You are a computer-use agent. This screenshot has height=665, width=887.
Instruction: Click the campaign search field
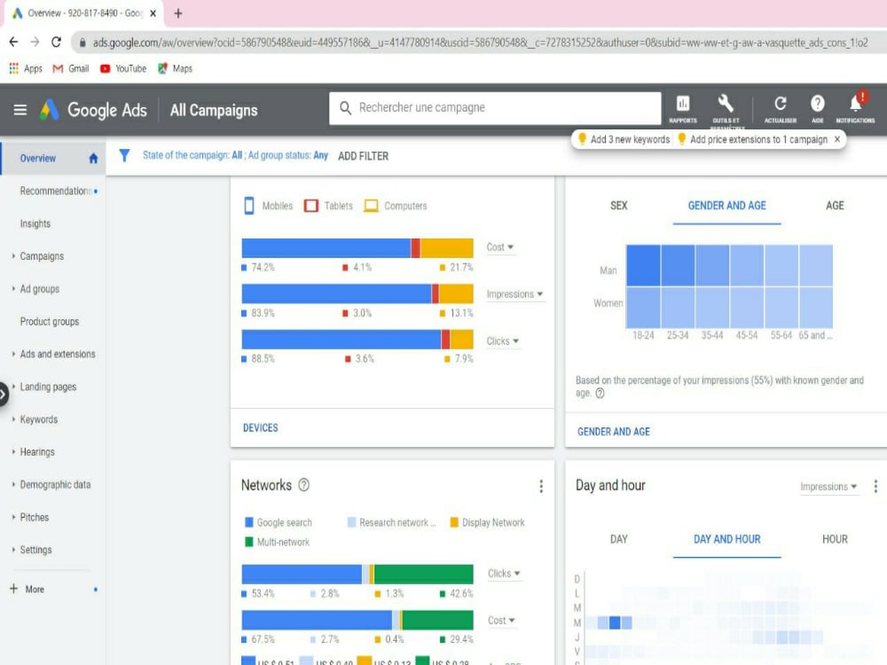[495, 107]
